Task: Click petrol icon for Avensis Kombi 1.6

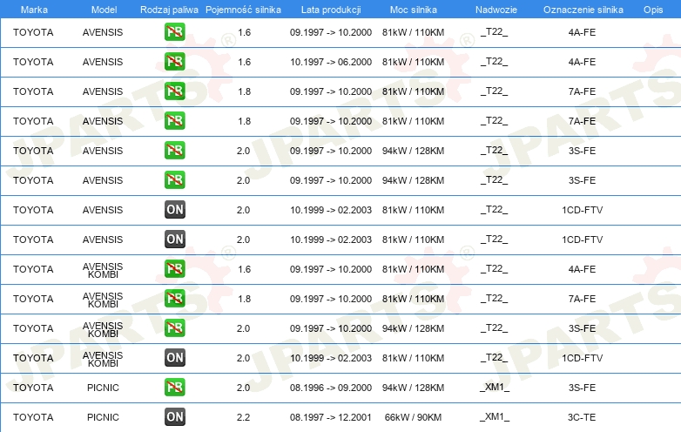Action: pos(174,269)
